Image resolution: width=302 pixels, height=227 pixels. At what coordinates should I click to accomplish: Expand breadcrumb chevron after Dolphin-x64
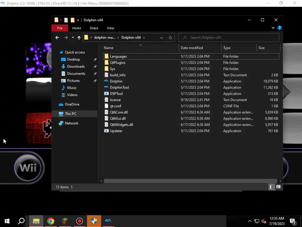pyautogui.click(x=144, y=38)
